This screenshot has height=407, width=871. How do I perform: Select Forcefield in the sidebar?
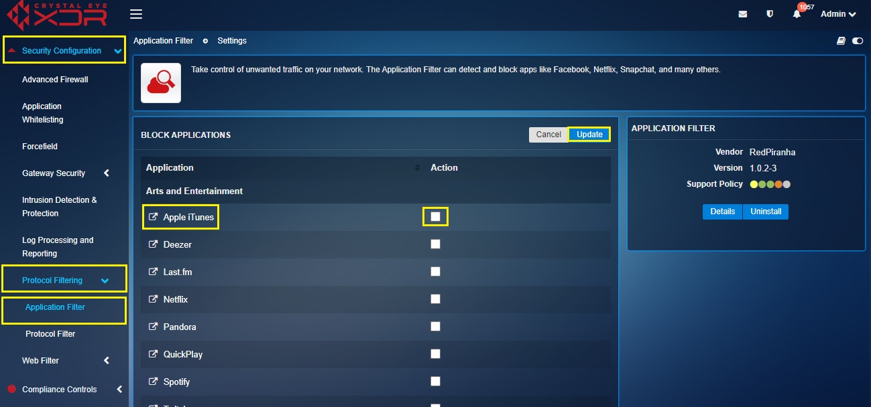pos(40,147)
